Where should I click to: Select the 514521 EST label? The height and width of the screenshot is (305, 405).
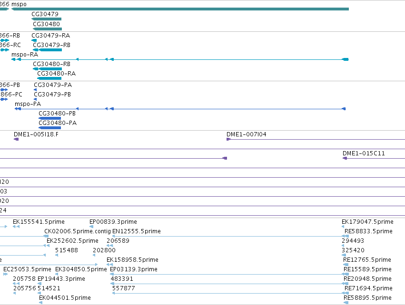click(49, 288)
